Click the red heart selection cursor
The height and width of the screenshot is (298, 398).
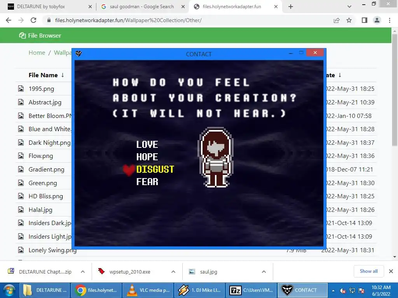tap(129, 170)
